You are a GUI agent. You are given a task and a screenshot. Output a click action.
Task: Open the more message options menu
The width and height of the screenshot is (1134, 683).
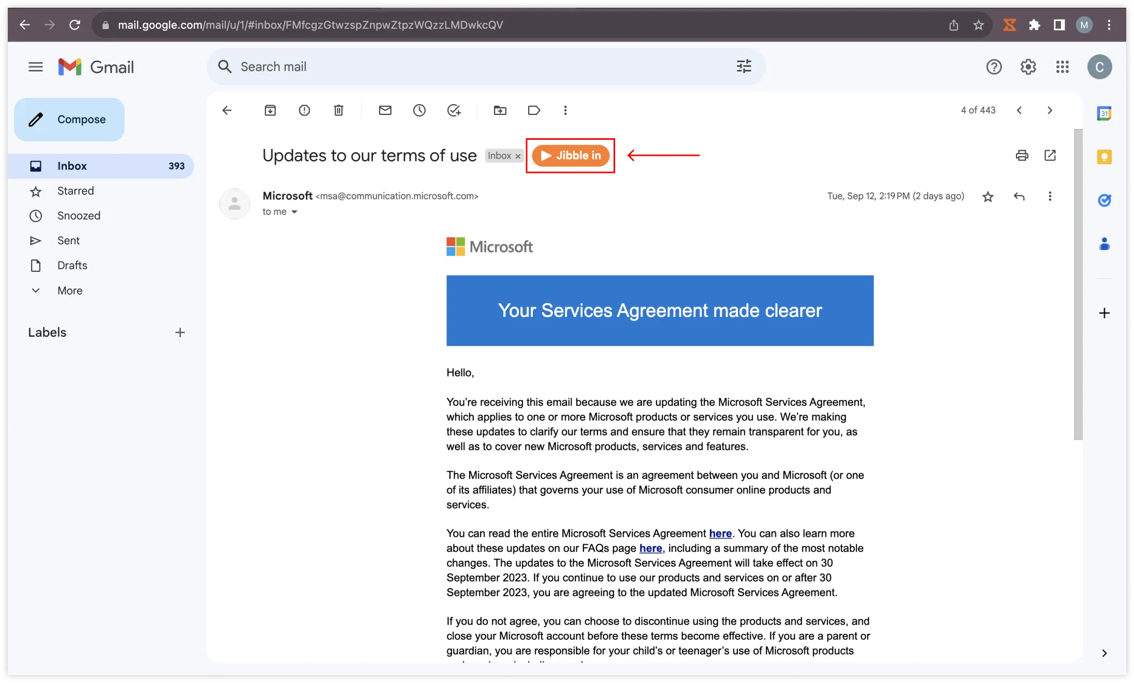click(1050, 196)
